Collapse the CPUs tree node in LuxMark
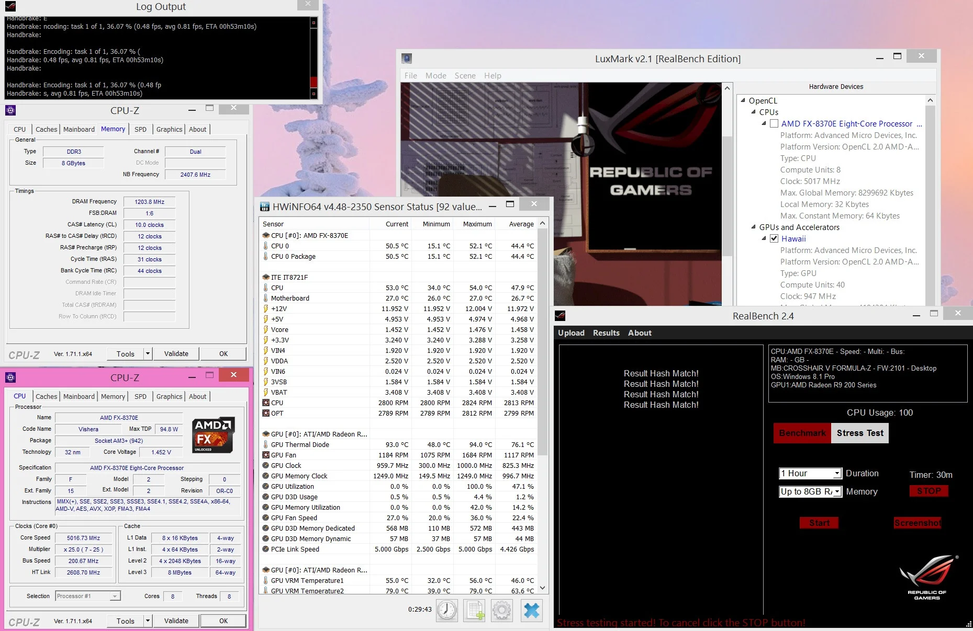Screen dimensions: 973x631 (753, 112)
